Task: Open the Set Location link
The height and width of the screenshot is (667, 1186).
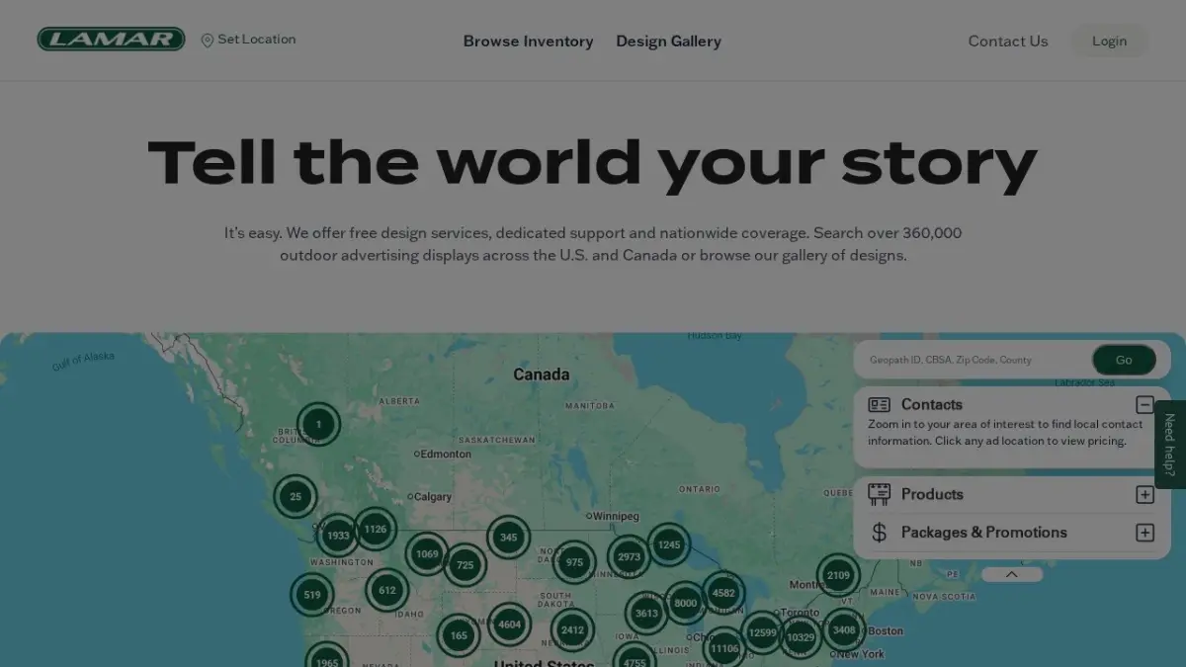Action: coord(248,40)
